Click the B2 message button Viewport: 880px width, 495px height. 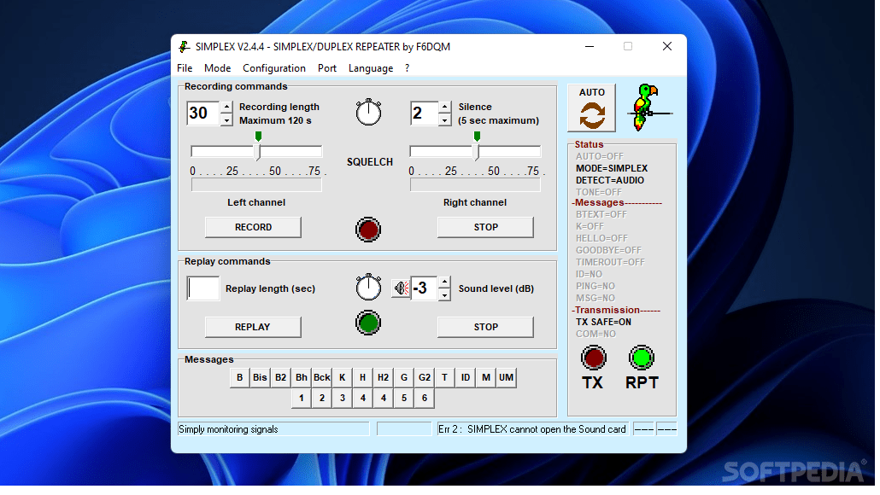[x=280, y=377]
